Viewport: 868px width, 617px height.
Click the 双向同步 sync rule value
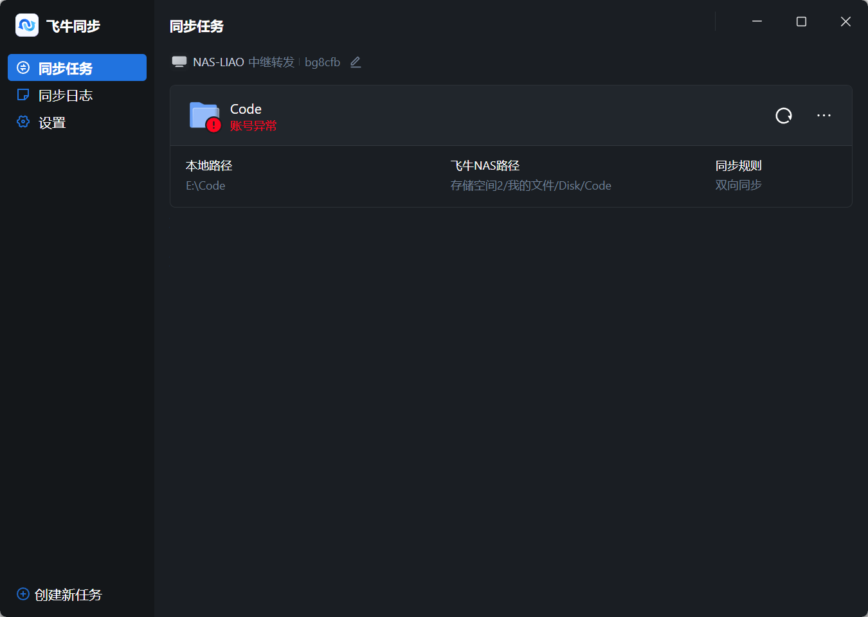click(739, 185)
